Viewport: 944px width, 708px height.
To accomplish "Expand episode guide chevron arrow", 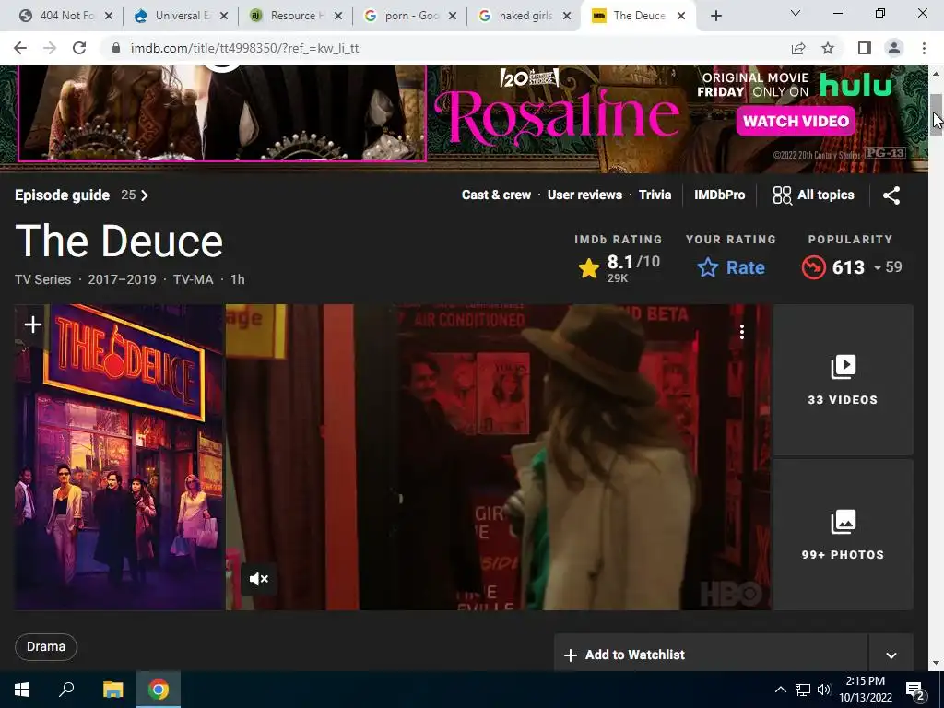I will pos(145,195).
